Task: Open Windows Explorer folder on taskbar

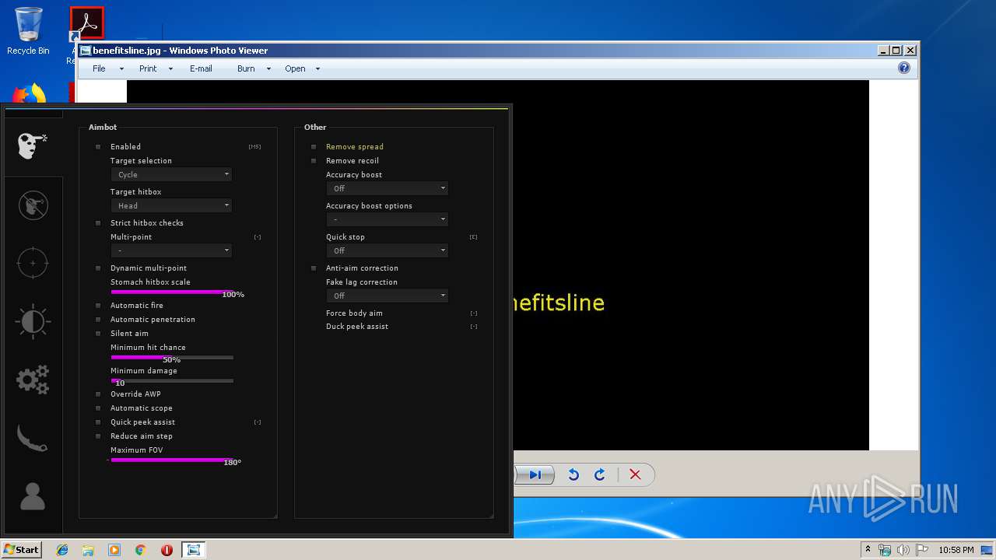Action: tap(88, 550)
